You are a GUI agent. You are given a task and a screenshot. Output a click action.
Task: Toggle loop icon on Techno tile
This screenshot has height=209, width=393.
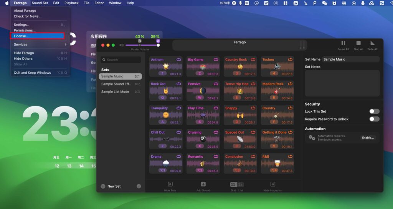coord(290,59)
